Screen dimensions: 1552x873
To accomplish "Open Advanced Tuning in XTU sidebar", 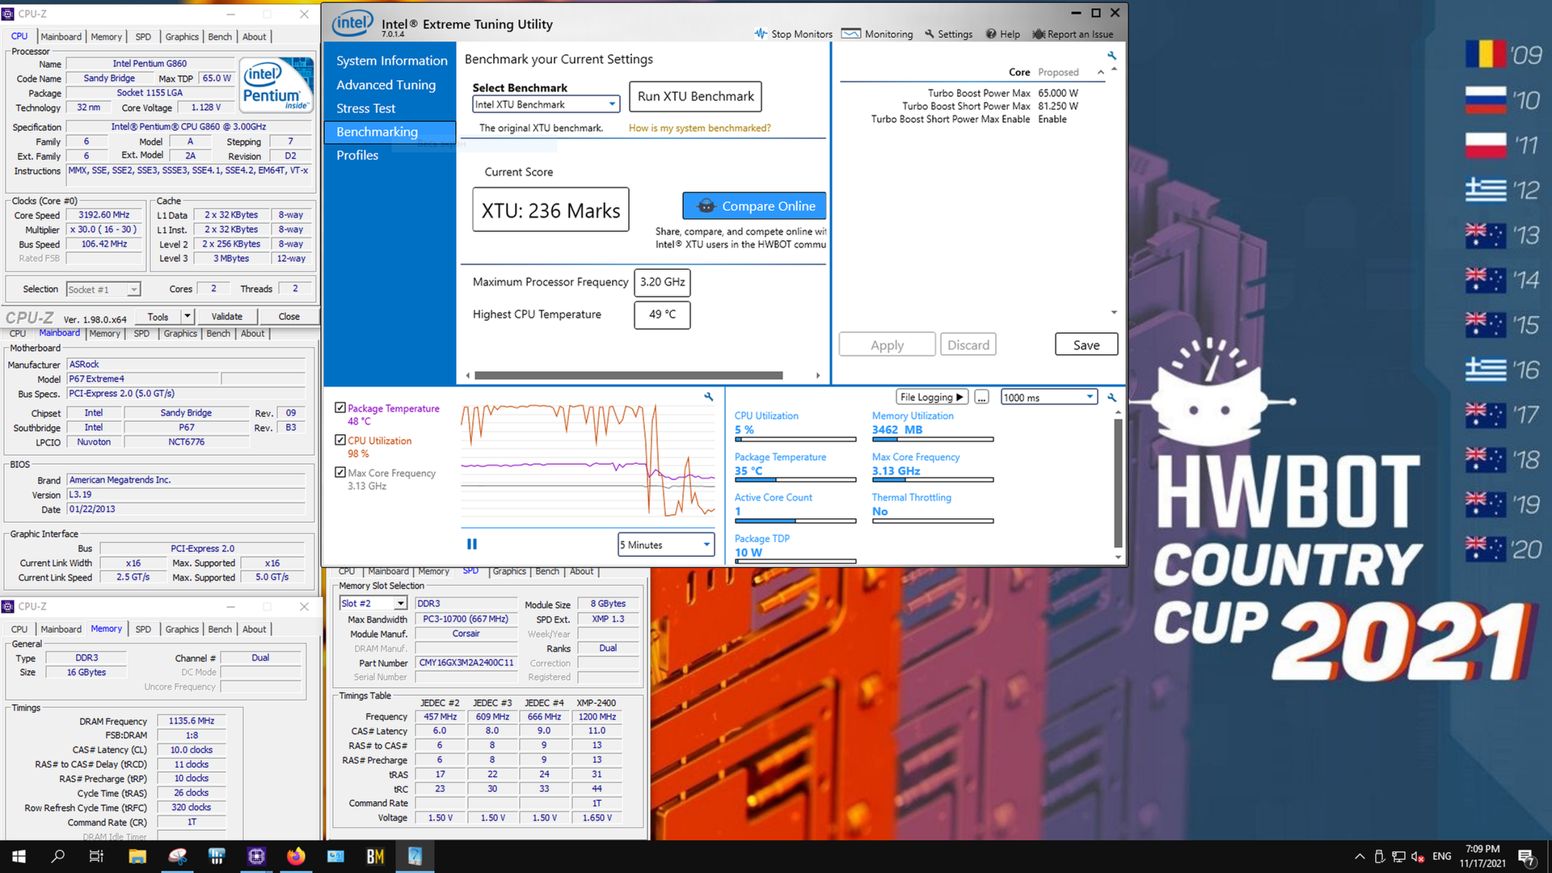I will pyautogui.click(x=386, y=85).
